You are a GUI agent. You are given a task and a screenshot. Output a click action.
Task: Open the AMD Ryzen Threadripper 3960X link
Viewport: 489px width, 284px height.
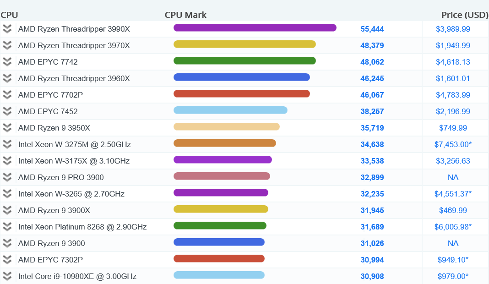point(74,78)
